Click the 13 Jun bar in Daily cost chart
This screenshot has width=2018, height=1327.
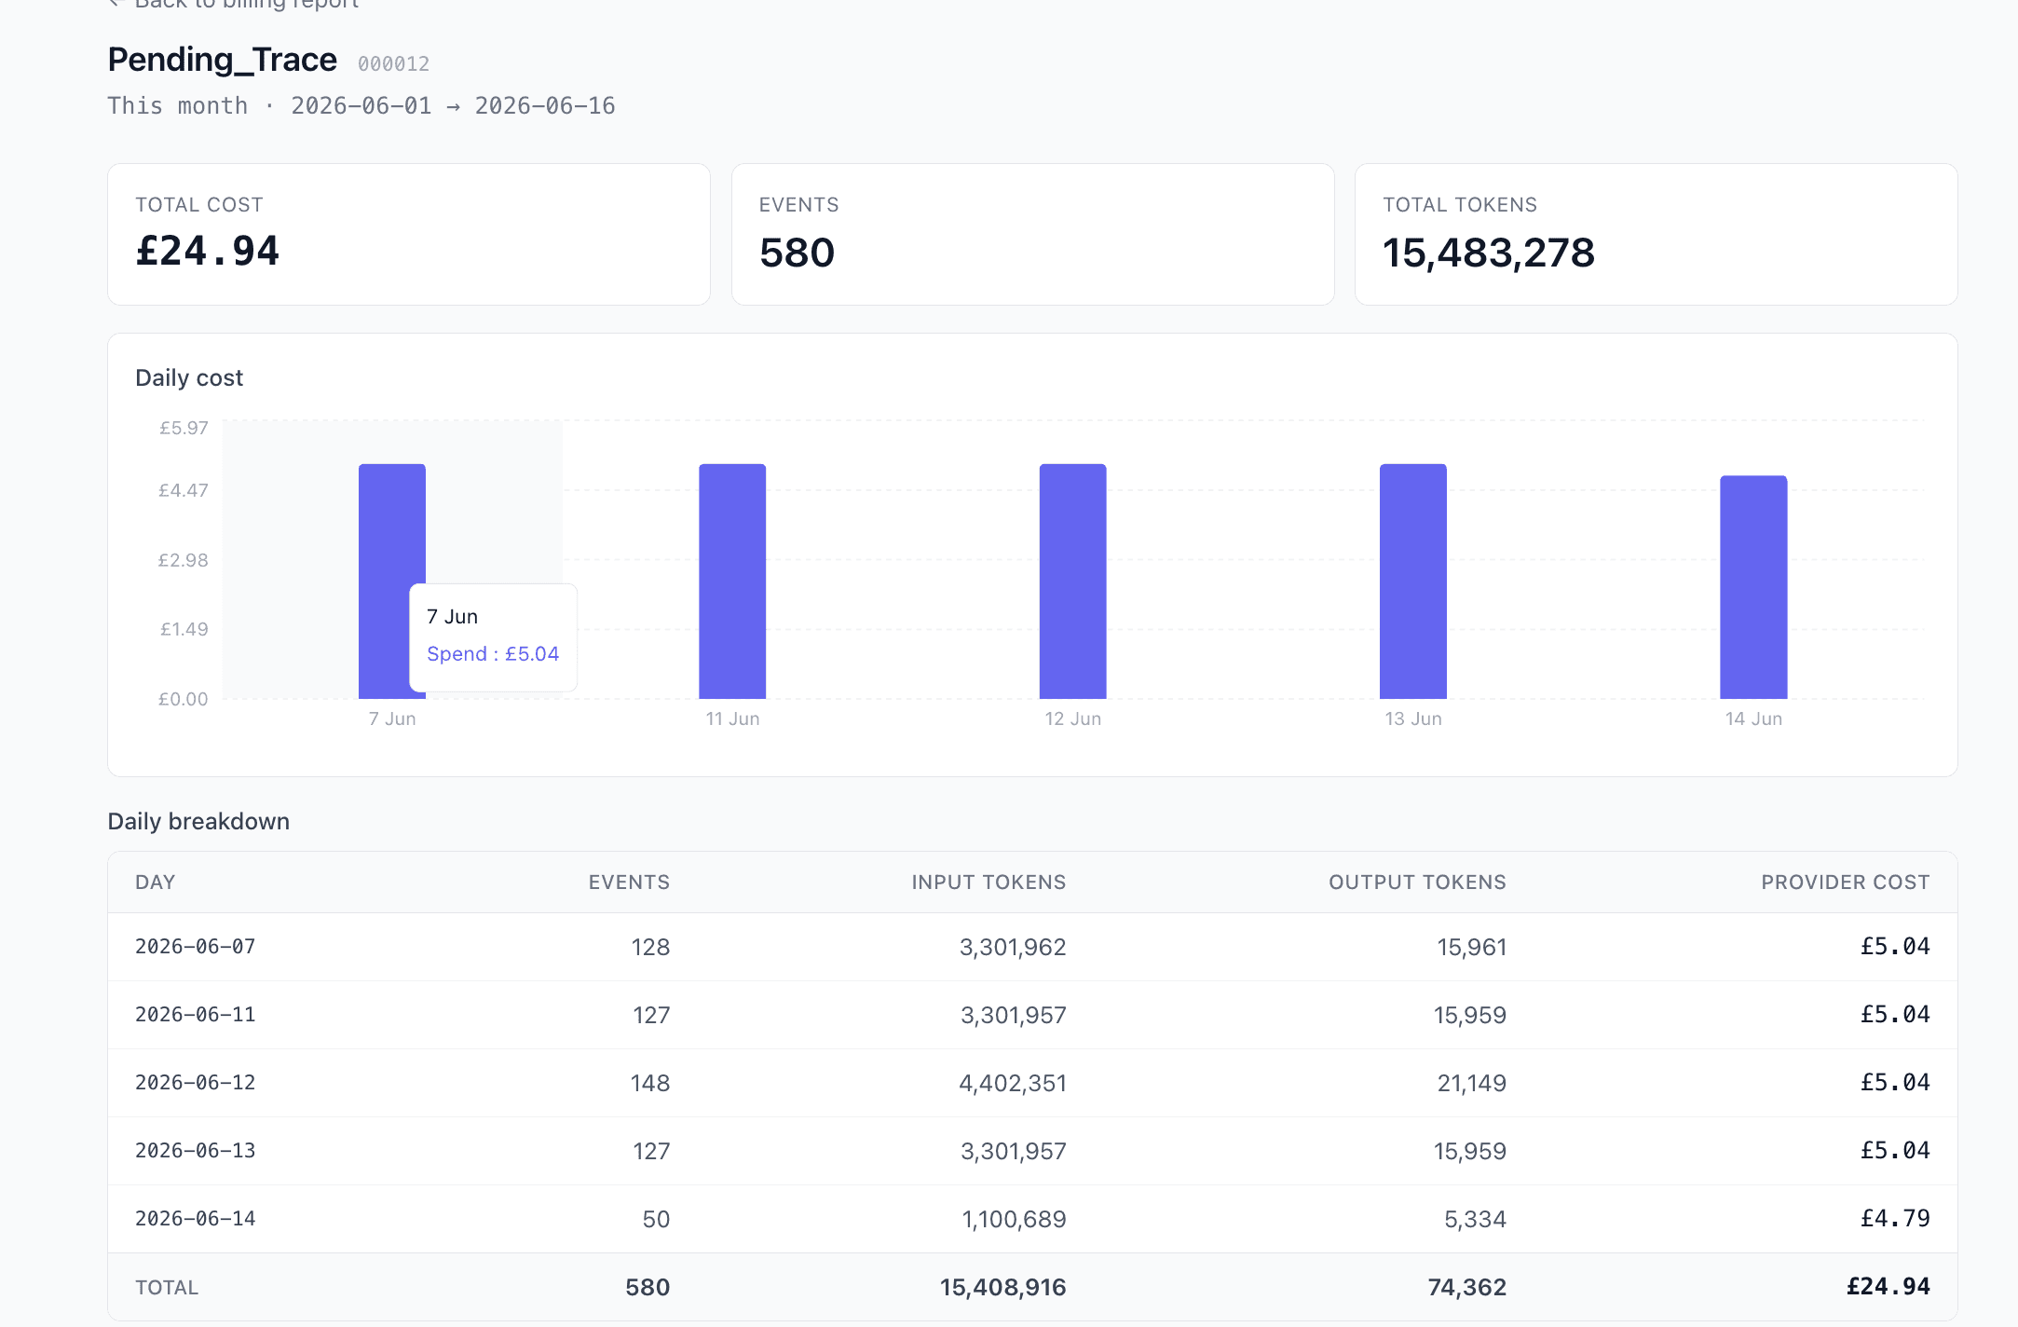1413,581
